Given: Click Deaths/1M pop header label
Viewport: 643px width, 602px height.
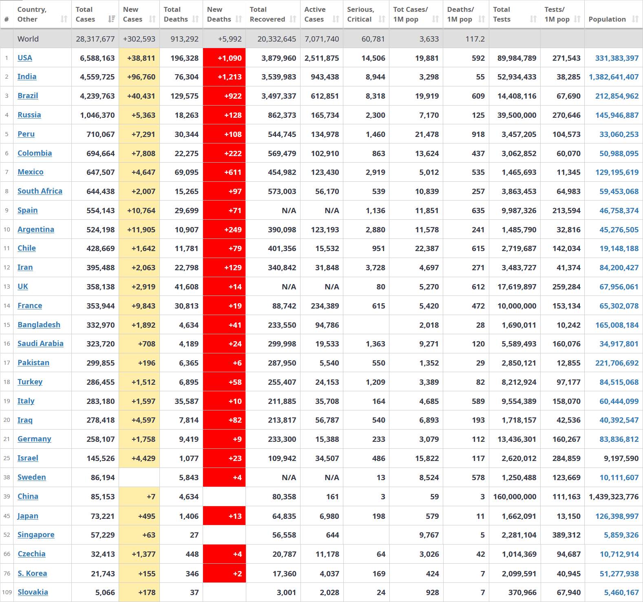Looking at the screenshot, I should pos(460,14).
